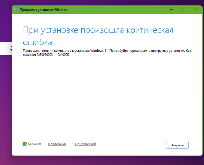
Task: Close the setup window with X
Action: [x=196, y=9]
